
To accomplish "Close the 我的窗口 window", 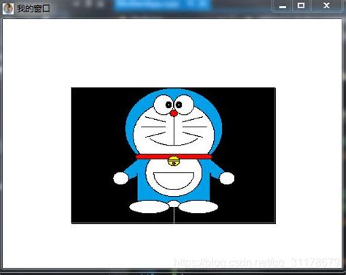I will (x=326, y=6).
